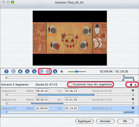Screen dimensions: 139x127
Task: Delete Segment 01 with its X
Action: (133, 90)
